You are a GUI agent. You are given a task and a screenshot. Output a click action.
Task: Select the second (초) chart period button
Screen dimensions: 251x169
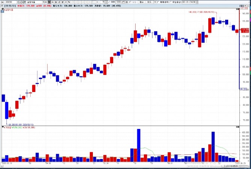[66, 2]
